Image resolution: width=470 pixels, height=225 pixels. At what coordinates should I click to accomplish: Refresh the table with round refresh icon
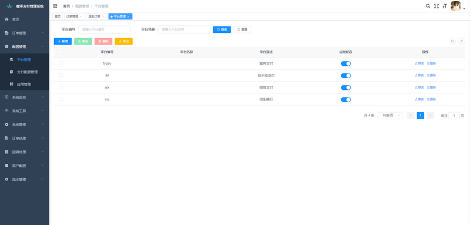[462, 41]
